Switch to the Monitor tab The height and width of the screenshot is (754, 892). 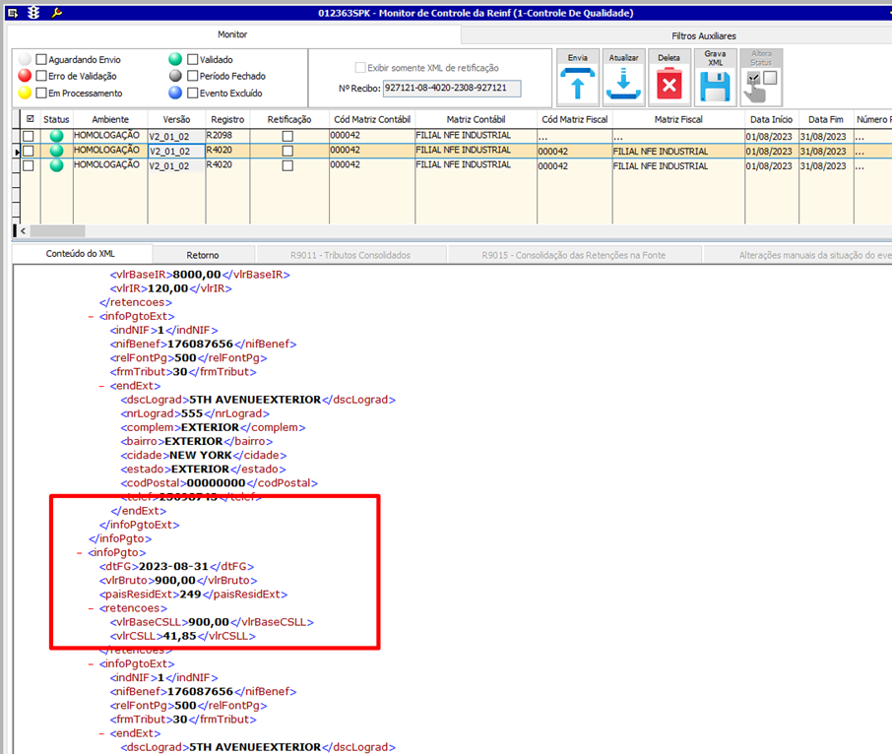pos(232,34)
